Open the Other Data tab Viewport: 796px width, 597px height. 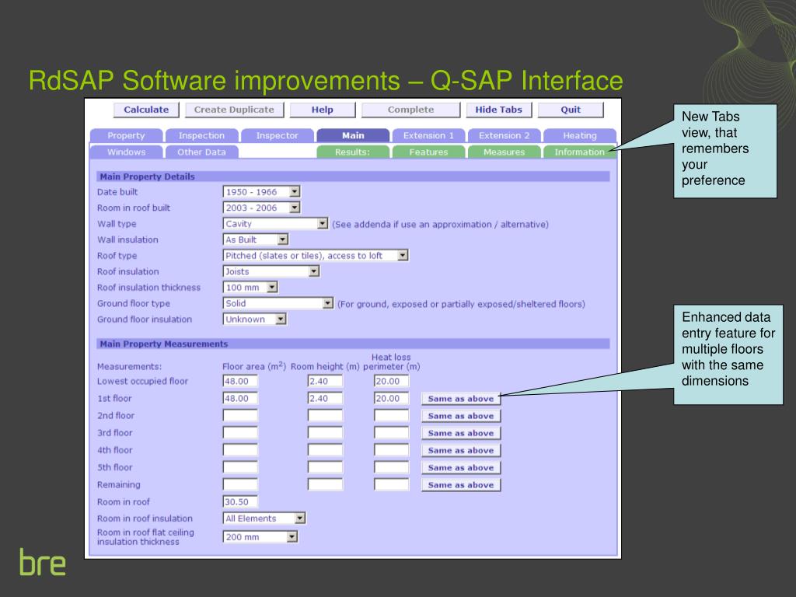(x=201, y=152)
